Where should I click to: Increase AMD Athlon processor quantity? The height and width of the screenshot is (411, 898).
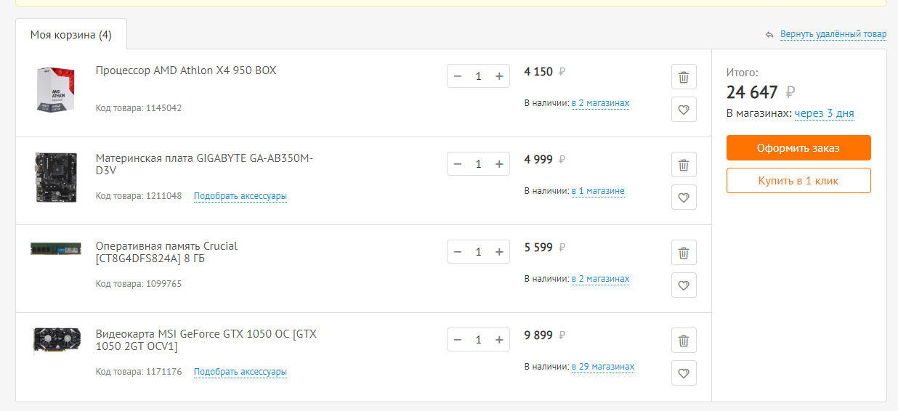click(499, 76)
